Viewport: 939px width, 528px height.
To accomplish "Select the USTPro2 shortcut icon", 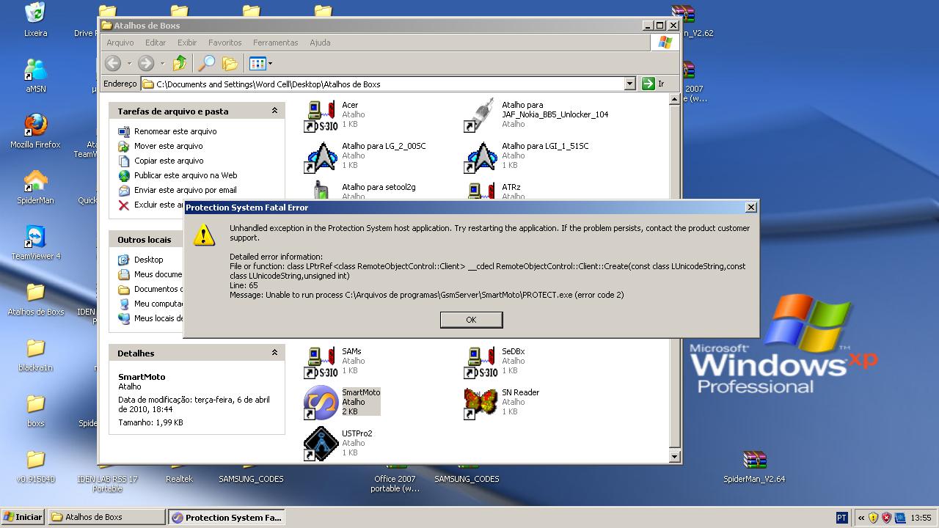I will [321, 444].
